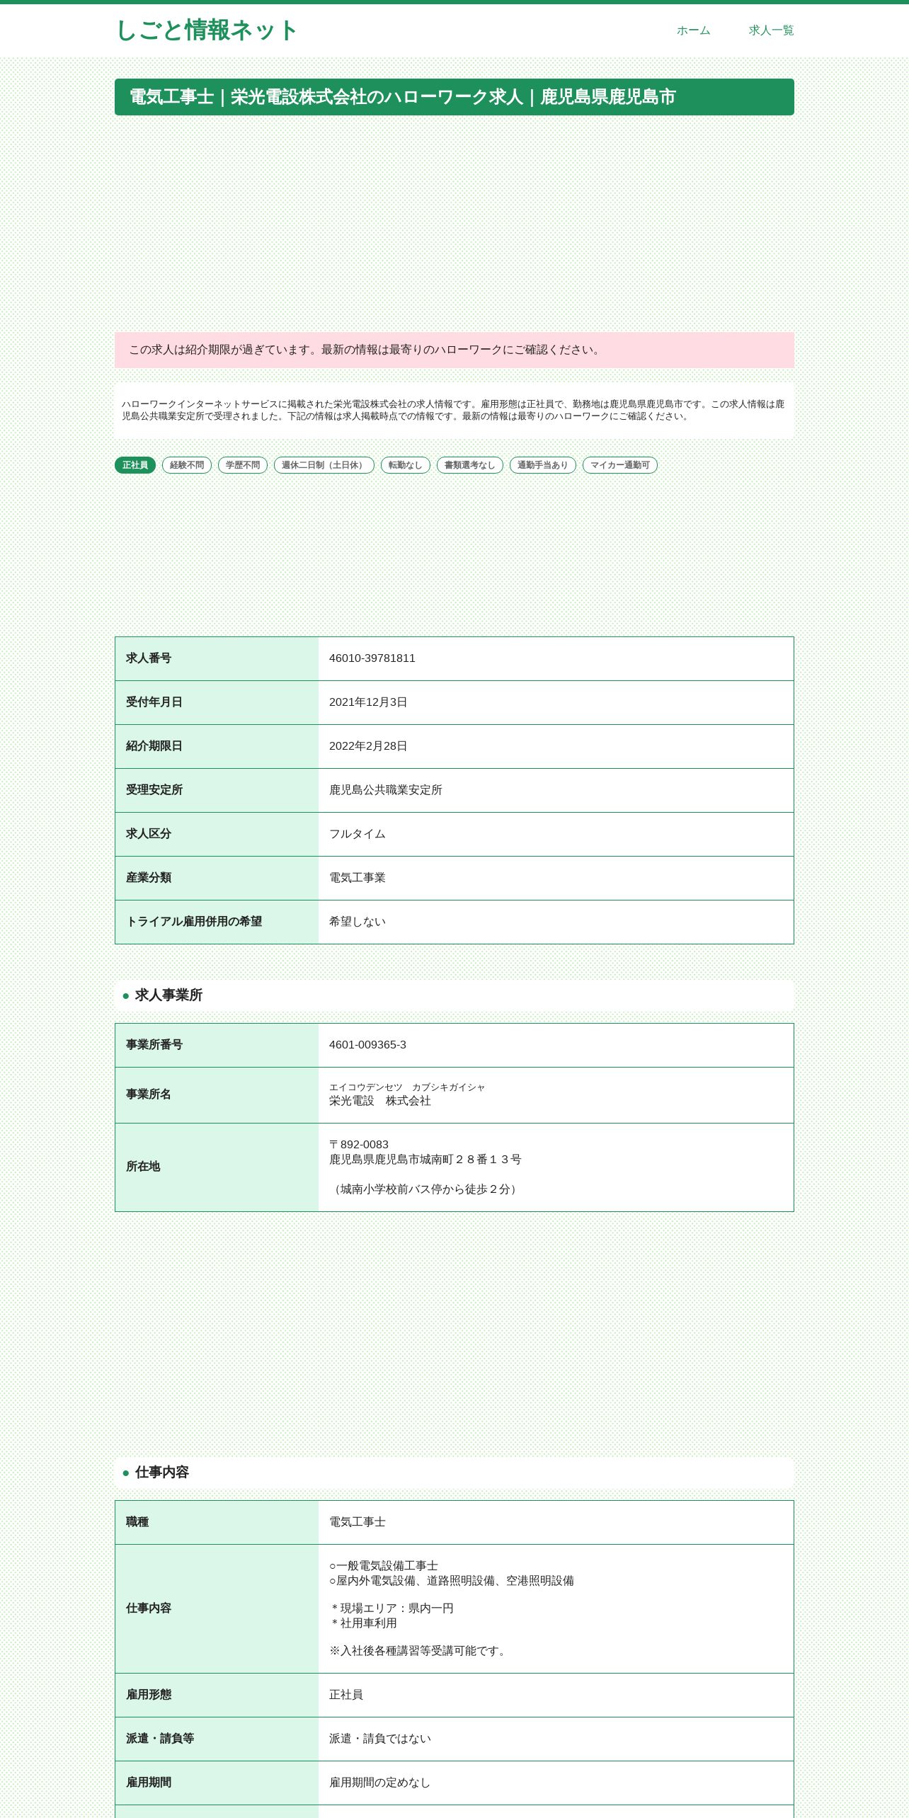Click the 事業所名 row label

pyautogui.click(x=149, y=1094)
